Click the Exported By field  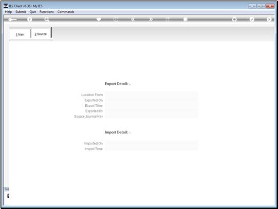coord(152,111)
